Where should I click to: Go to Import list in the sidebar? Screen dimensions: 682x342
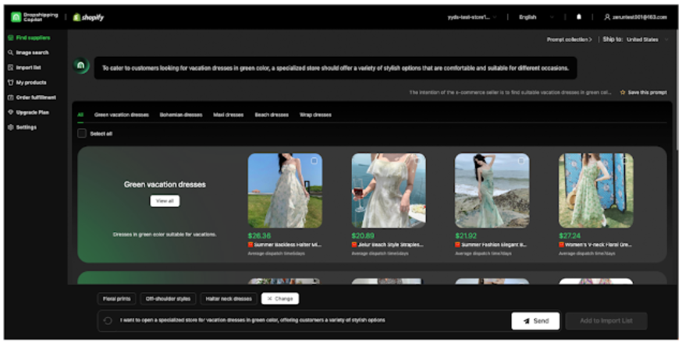click(28, 67)
